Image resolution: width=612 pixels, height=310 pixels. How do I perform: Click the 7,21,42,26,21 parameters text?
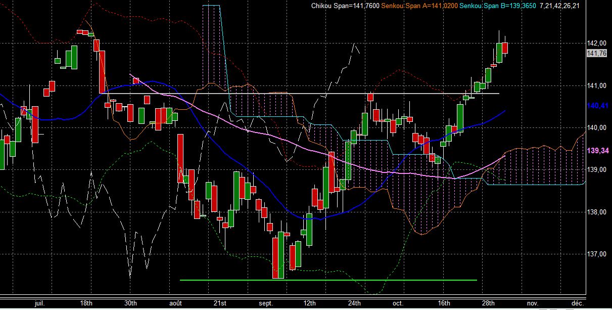[x=559, y=6]
